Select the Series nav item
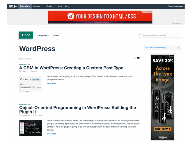The height and width of the screenshot is (145, 192). click(x=56, y=35)
